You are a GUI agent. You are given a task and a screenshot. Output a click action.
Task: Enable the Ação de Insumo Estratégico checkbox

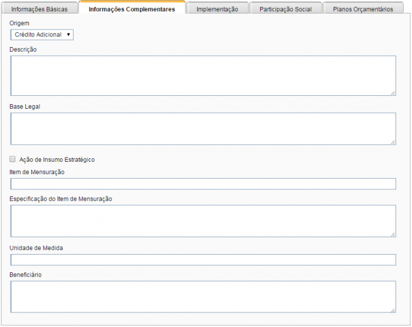tap(13, 159)
